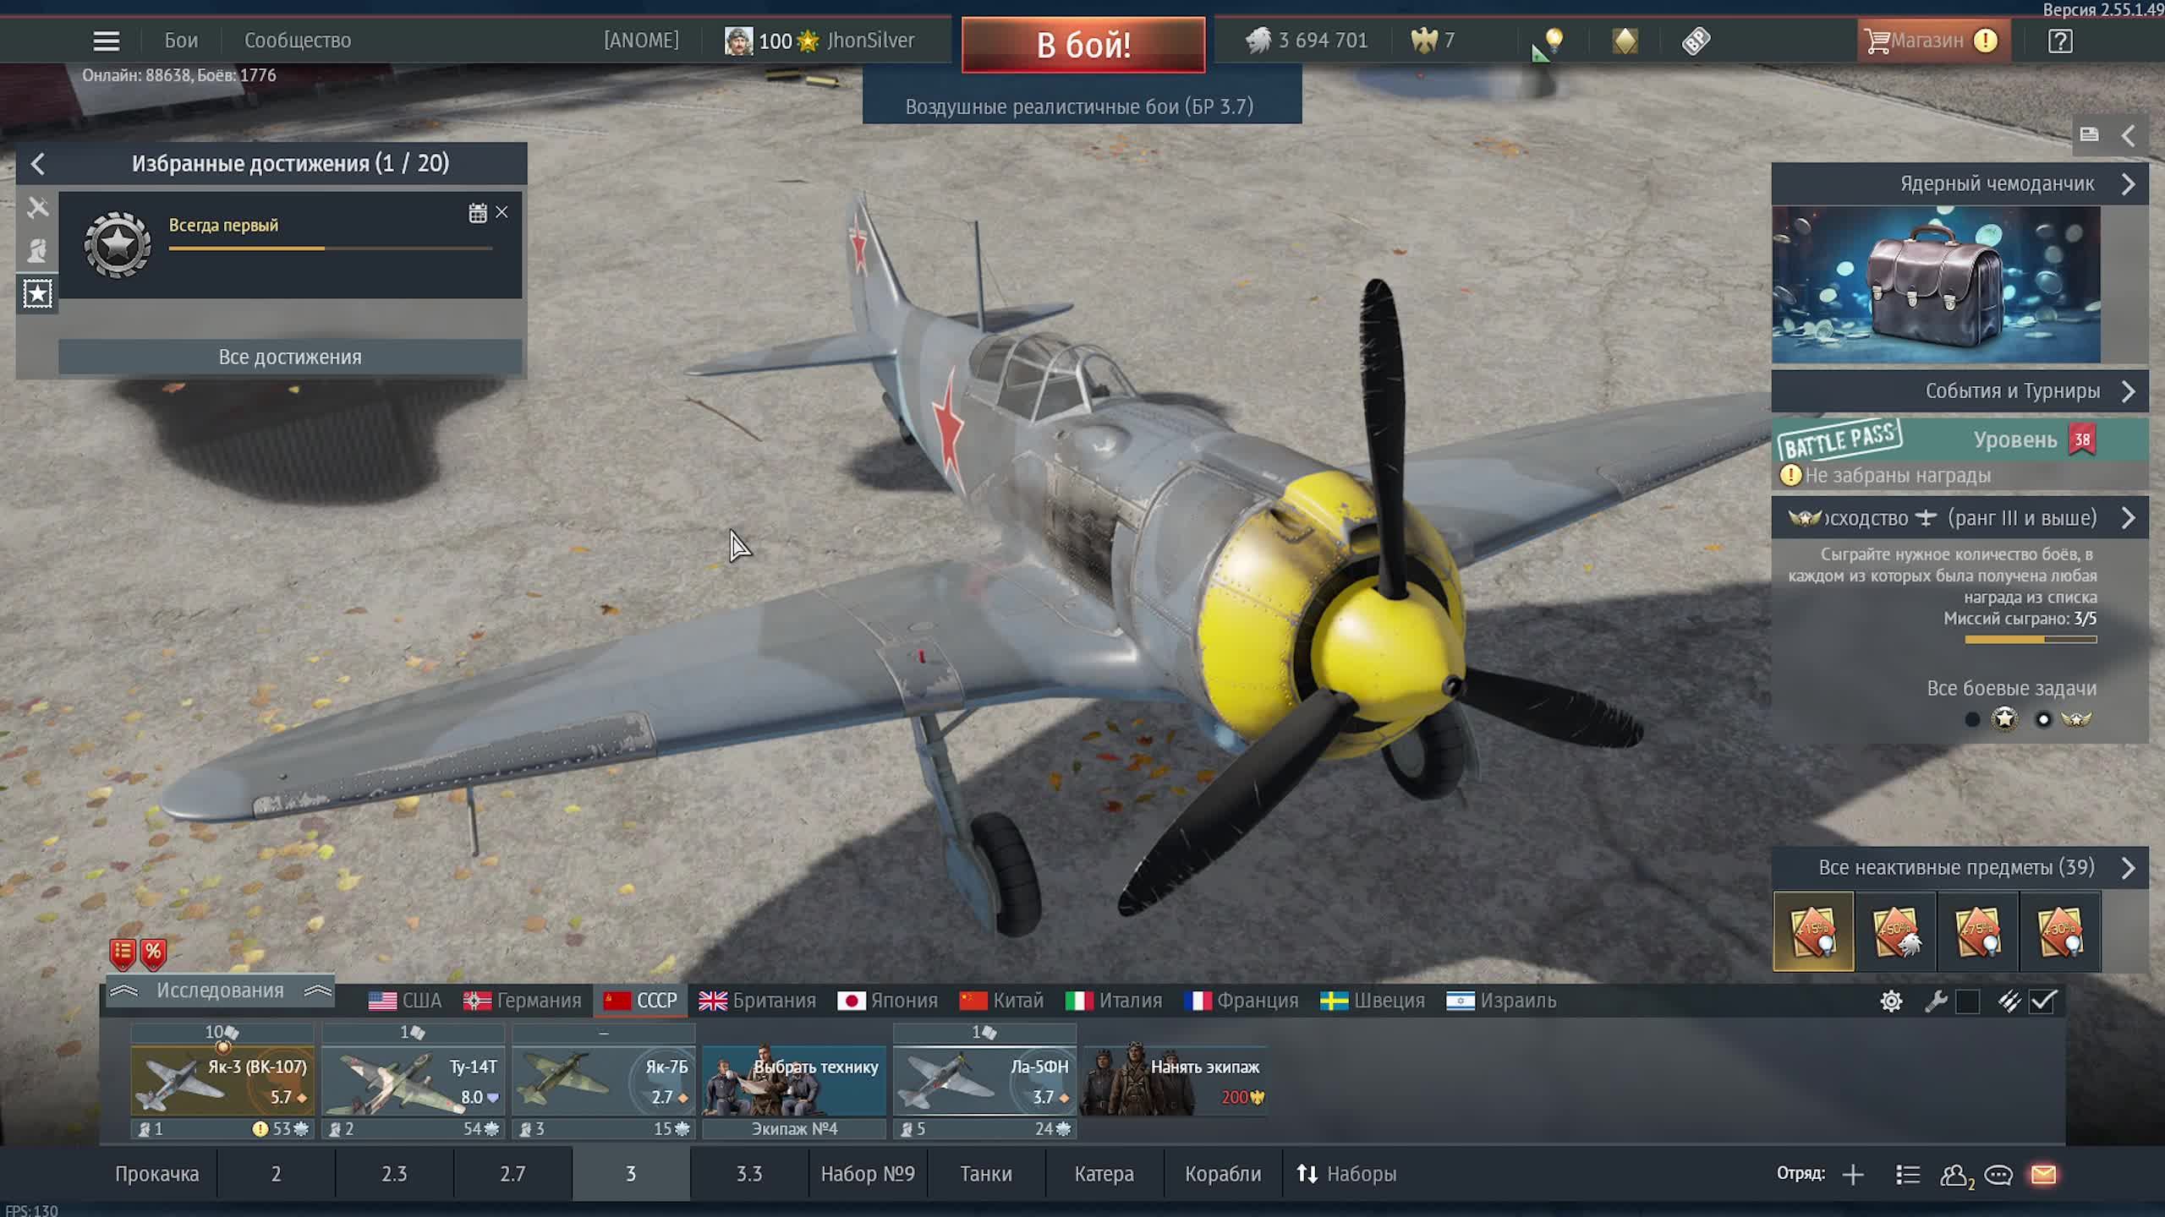The image size is (2165, 1217).
Task: Click the Все достижения button
Action: 290,357
